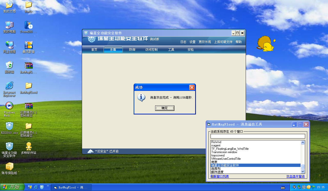Open 设置 menu in Rising
The width and height of the screenshot is (328, 191).
point(192,42)
